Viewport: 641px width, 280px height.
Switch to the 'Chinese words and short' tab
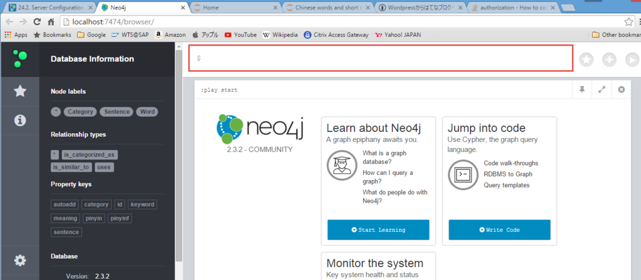(x=328, y=7)
